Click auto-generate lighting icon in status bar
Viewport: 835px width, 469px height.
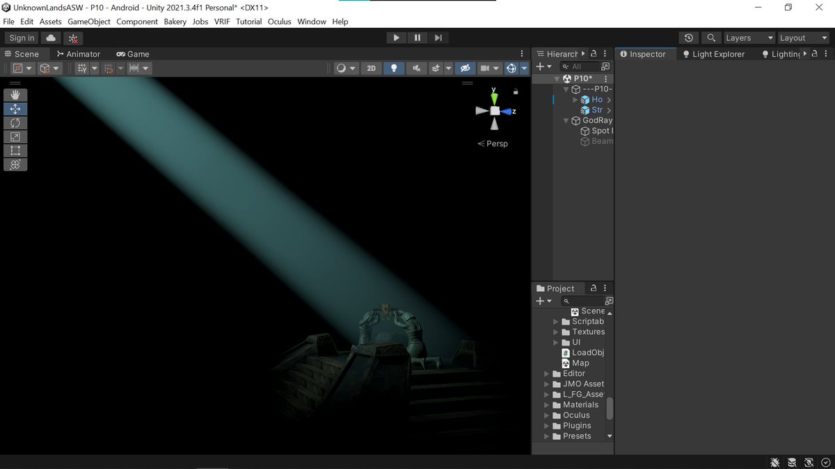[x=809, y=462]
